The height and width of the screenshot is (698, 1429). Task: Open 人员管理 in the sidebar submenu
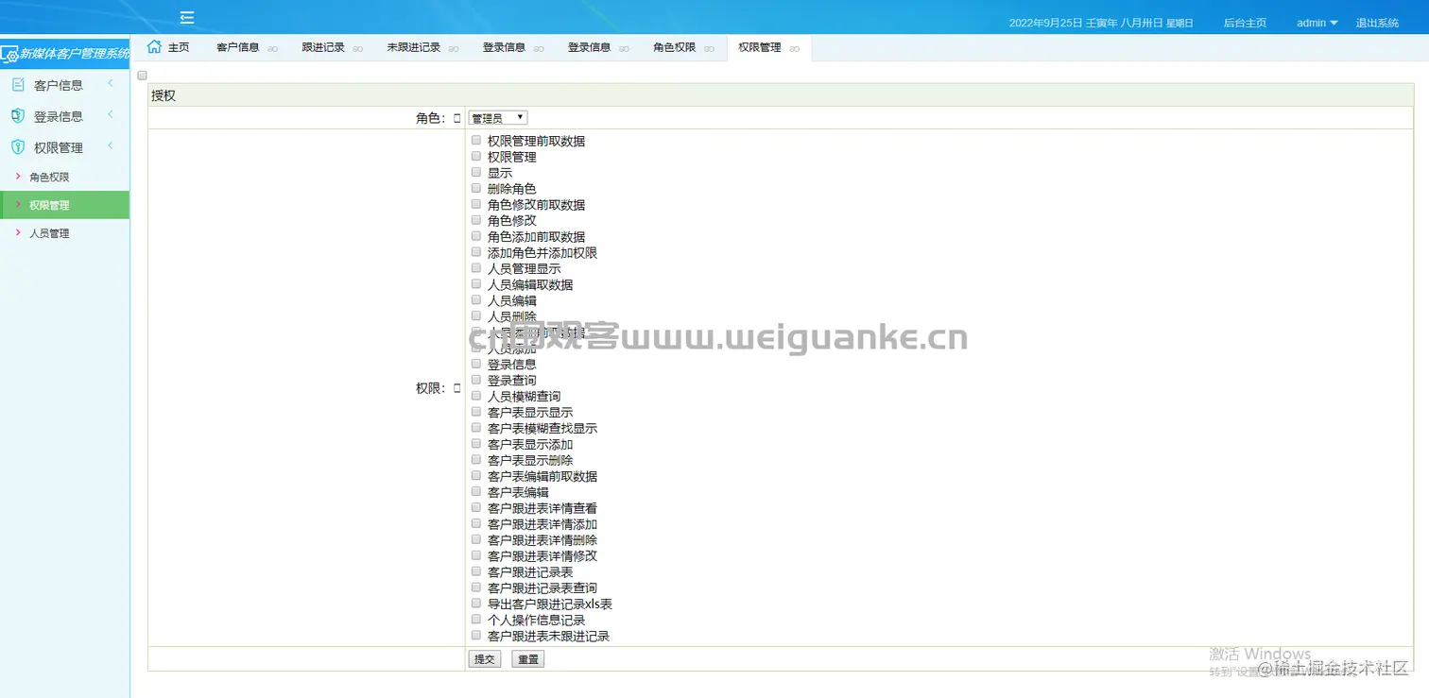coord(49,233)
